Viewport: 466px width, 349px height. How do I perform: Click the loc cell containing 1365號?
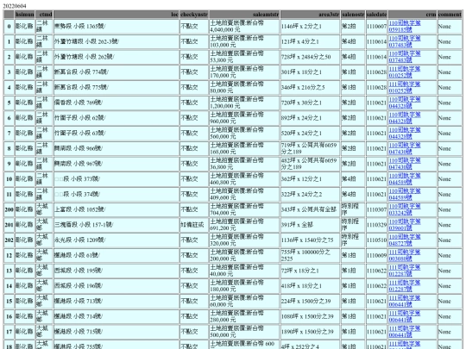(x=116, y=26)
